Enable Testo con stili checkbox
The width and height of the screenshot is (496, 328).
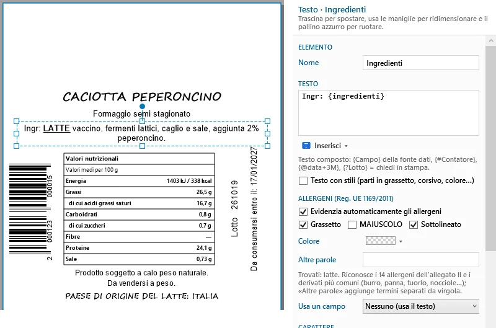click(303, 180)
